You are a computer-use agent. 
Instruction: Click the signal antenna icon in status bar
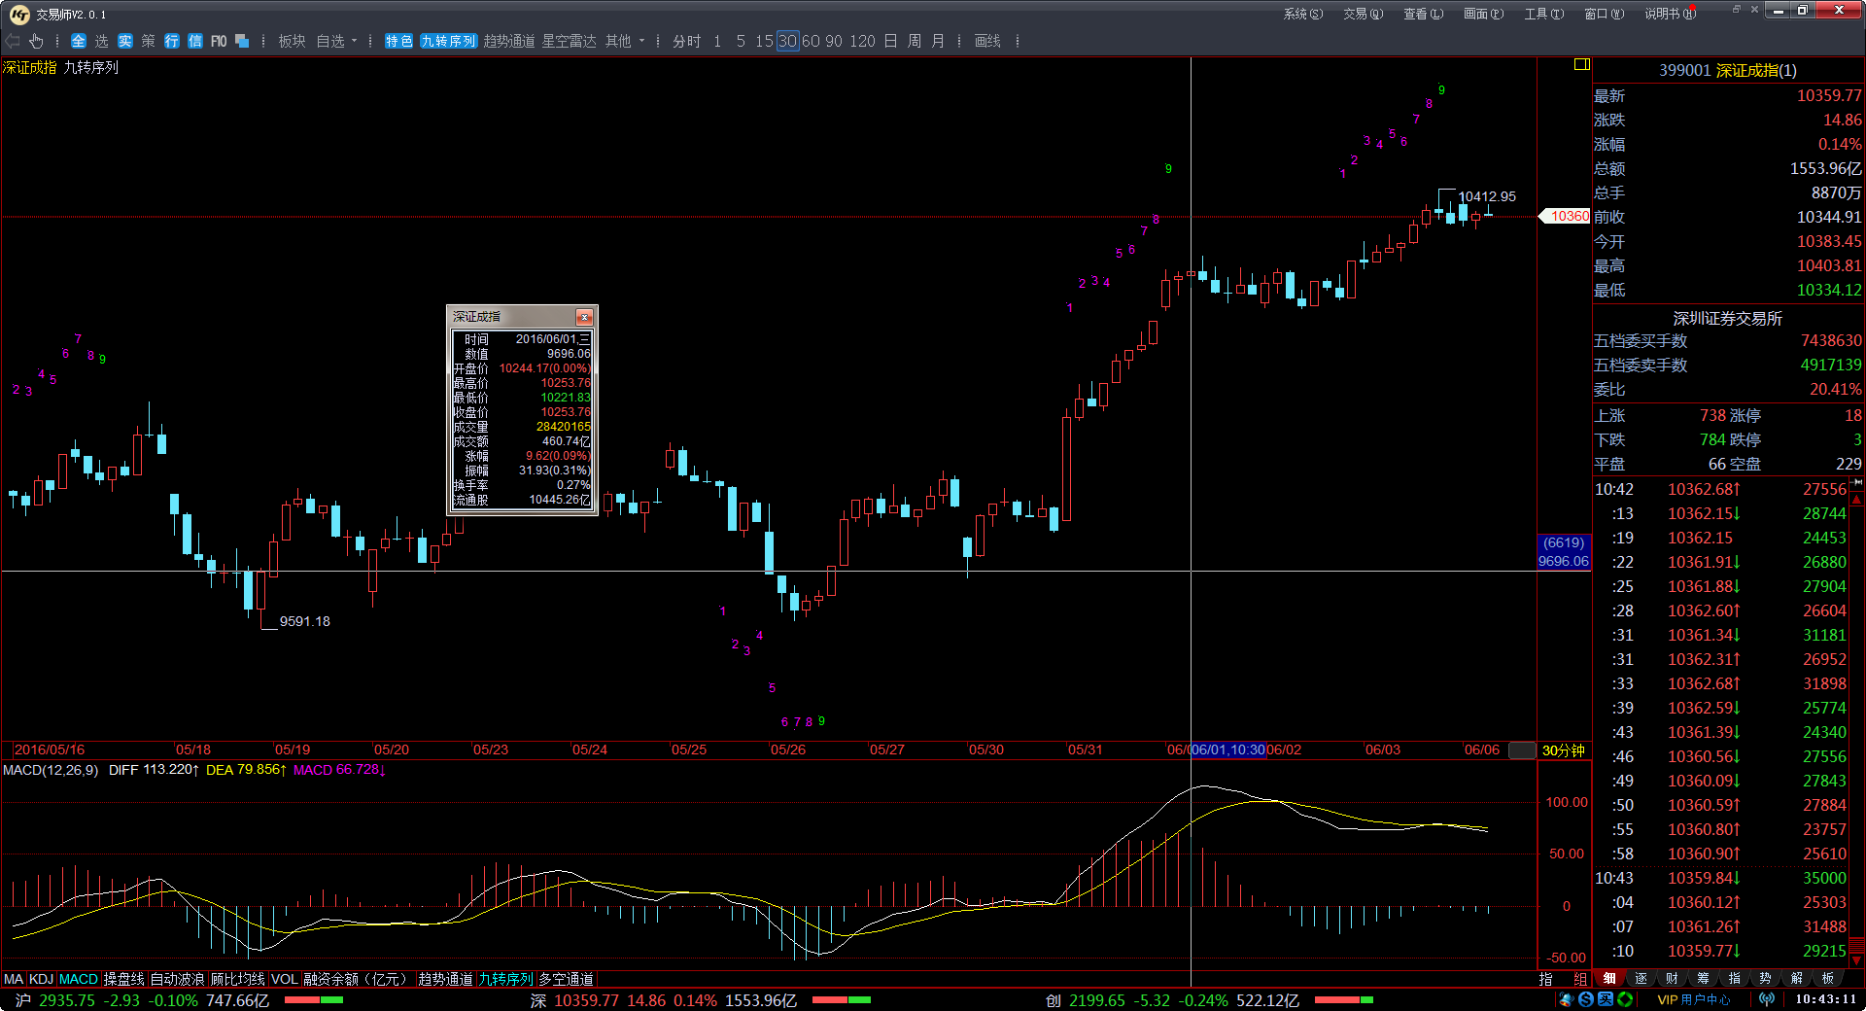pyautogui.click(x=1766, y=999)
